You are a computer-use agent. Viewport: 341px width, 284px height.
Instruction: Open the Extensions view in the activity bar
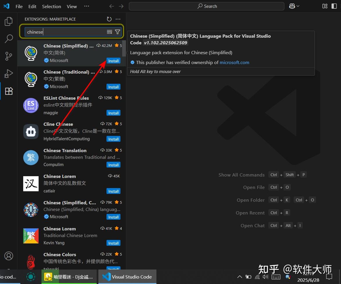(x=8, y=91)
